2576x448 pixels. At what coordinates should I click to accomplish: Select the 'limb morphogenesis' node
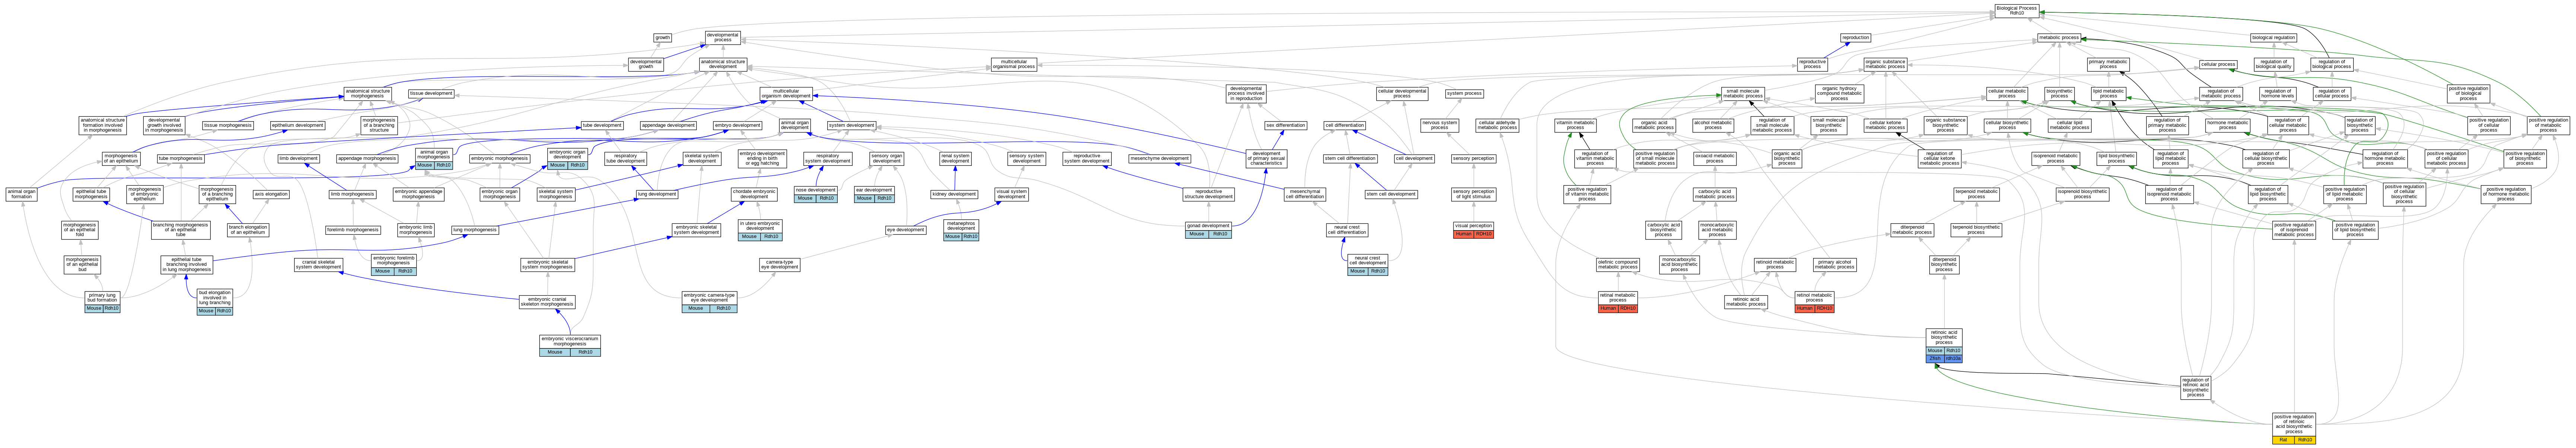[x=353, y=194]
